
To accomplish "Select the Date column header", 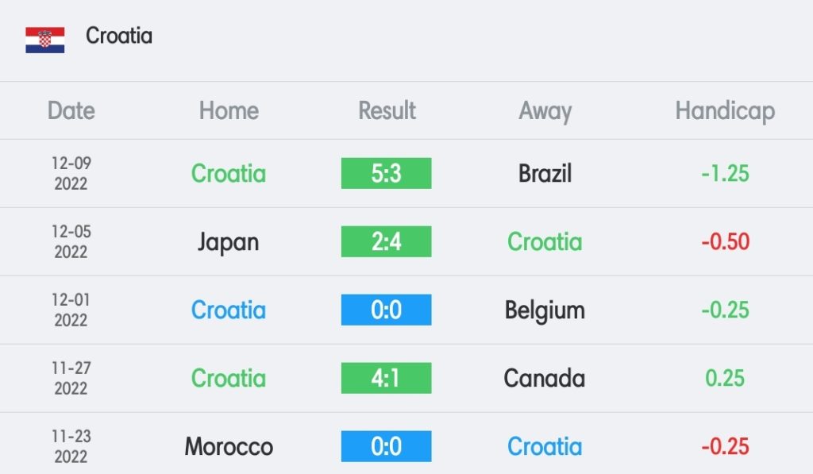I will pos(71,110).
